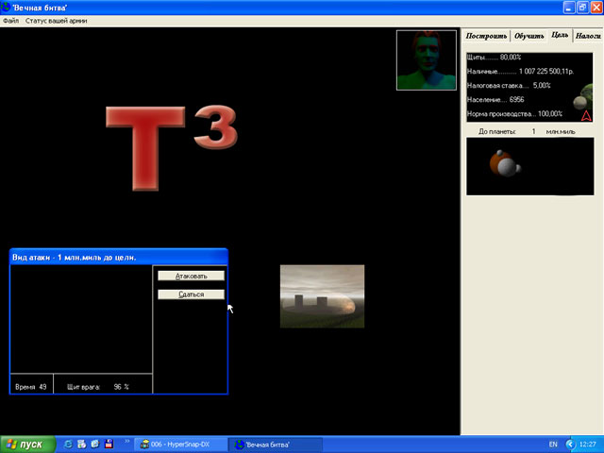Click the orange and white target planet
Image resolution: width=604 pixels, height=453 pixels.
click(505, 165)
